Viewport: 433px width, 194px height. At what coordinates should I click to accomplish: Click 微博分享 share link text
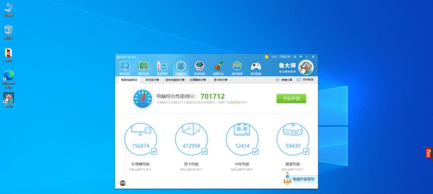point(287,80)
